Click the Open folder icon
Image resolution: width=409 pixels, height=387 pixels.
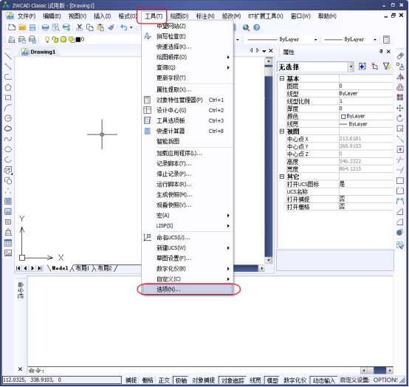coord(22,27)
